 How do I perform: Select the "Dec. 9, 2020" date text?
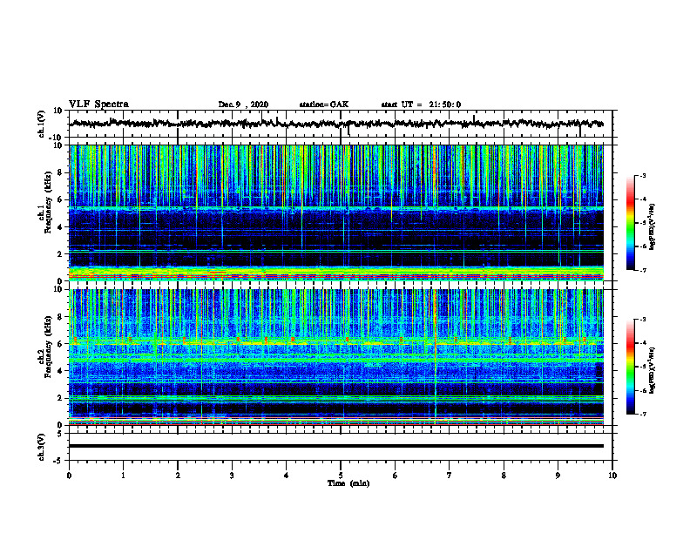(x=243, y=105)
